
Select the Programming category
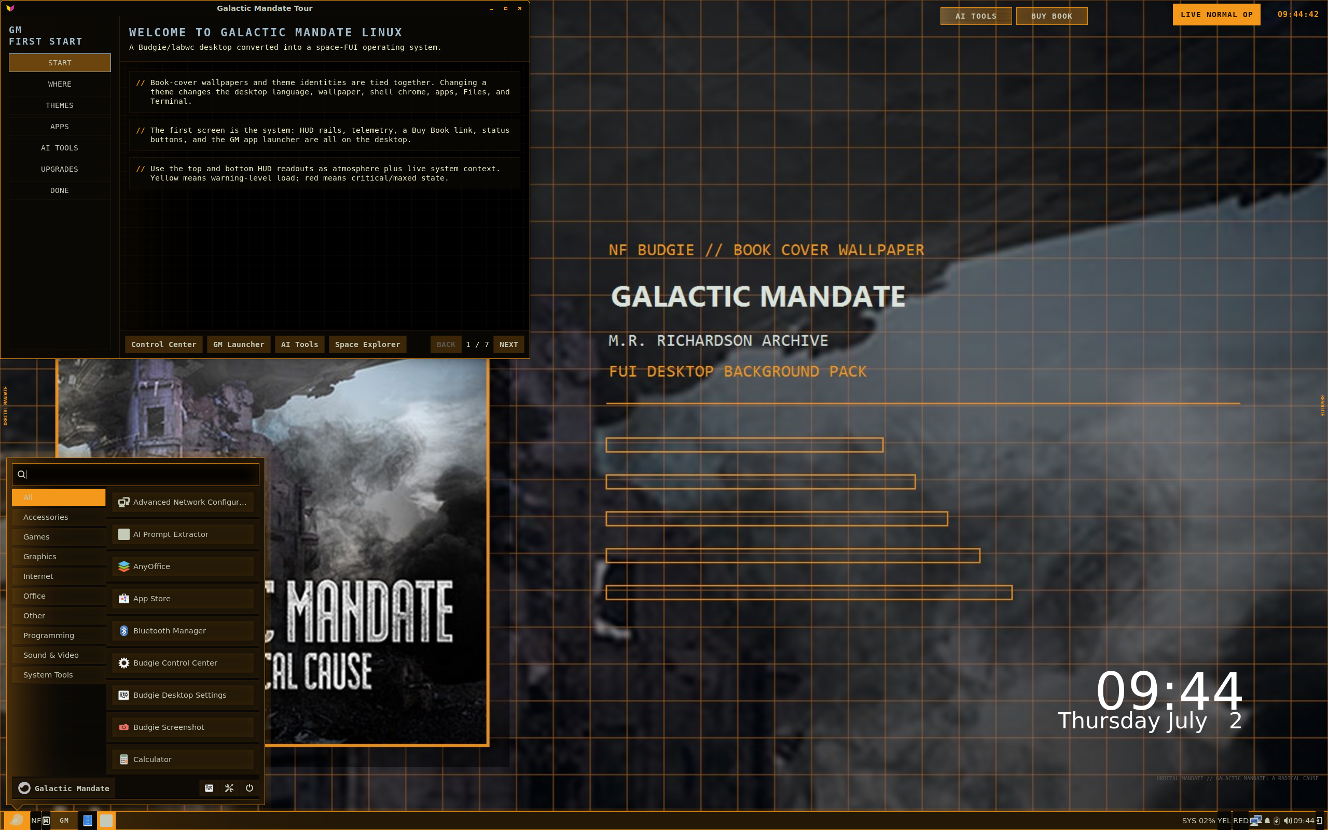(x=59, y=635)
